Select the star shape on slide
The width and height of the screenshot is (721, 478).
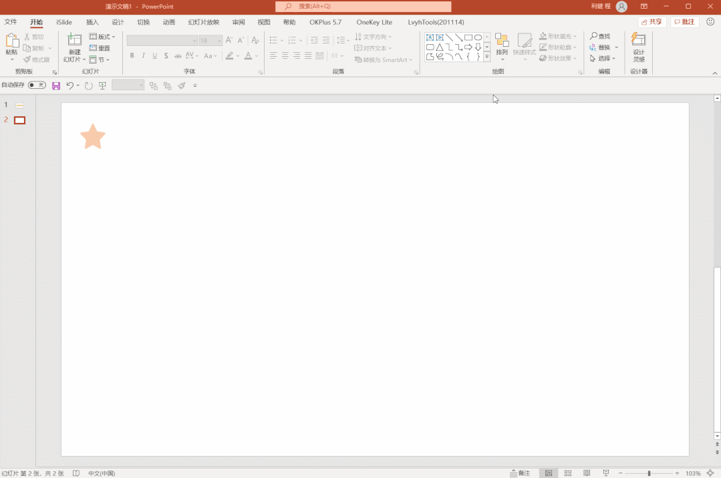point(93,136)
